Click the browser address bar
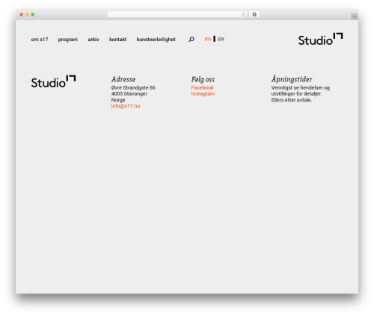This screenshot has height=316, width=374. [x=177, y=14]
